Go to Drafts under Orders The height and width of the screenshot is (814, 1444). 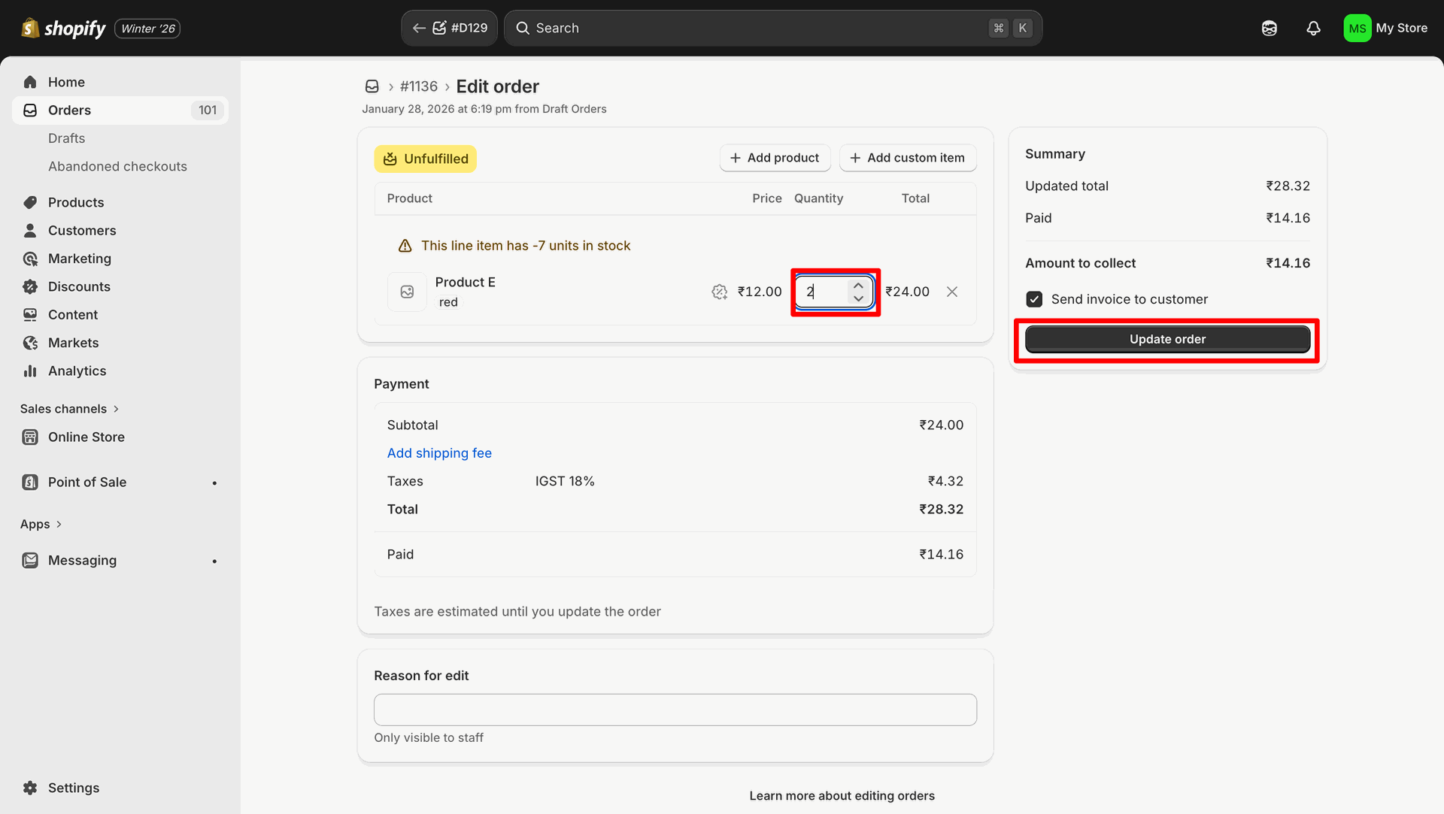coord(66,138)
